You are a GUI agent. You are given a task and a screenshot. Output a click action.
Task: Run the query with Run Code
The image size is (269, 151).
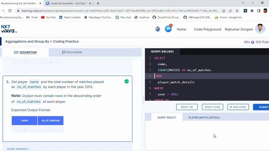click(x=238, y=107)
